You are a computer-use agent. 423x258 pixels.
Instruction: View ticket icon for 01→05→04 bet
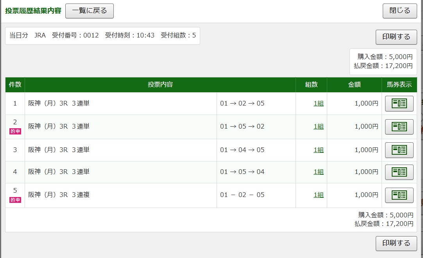pos(399,172)
